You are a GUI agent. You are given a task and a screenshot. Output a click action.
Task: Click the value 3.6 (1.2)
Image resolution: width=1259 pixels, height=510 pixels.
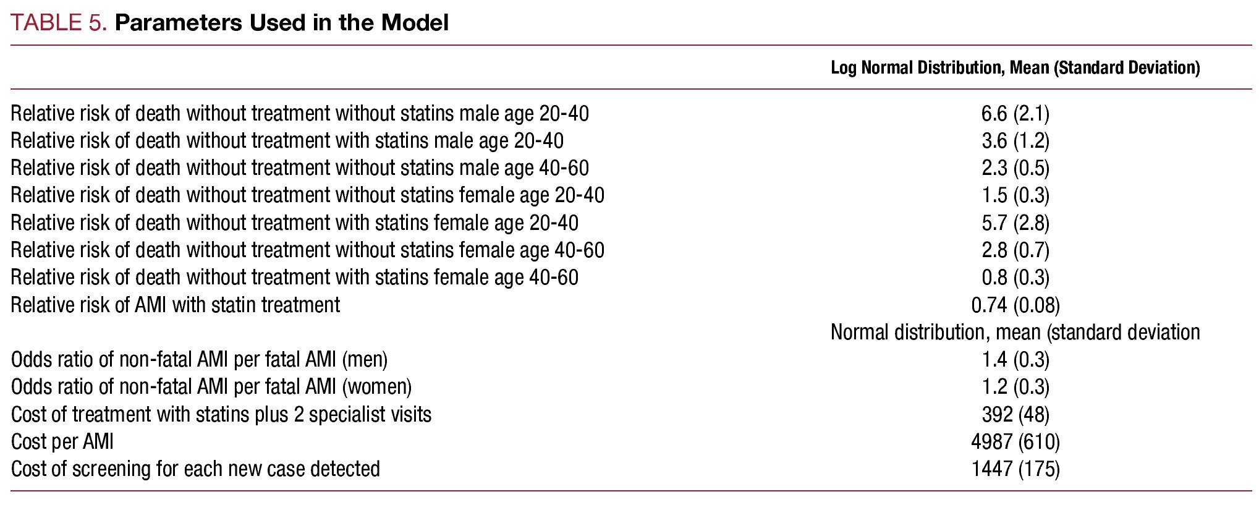(x=1015, y=141)
